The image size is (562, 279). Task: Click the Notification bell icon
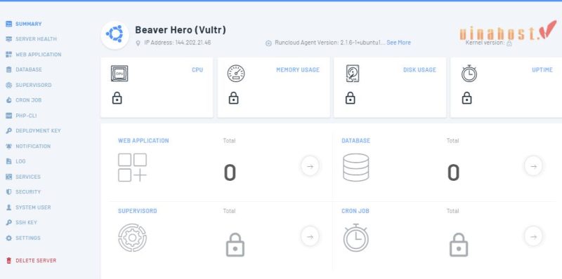pos(9,147)
